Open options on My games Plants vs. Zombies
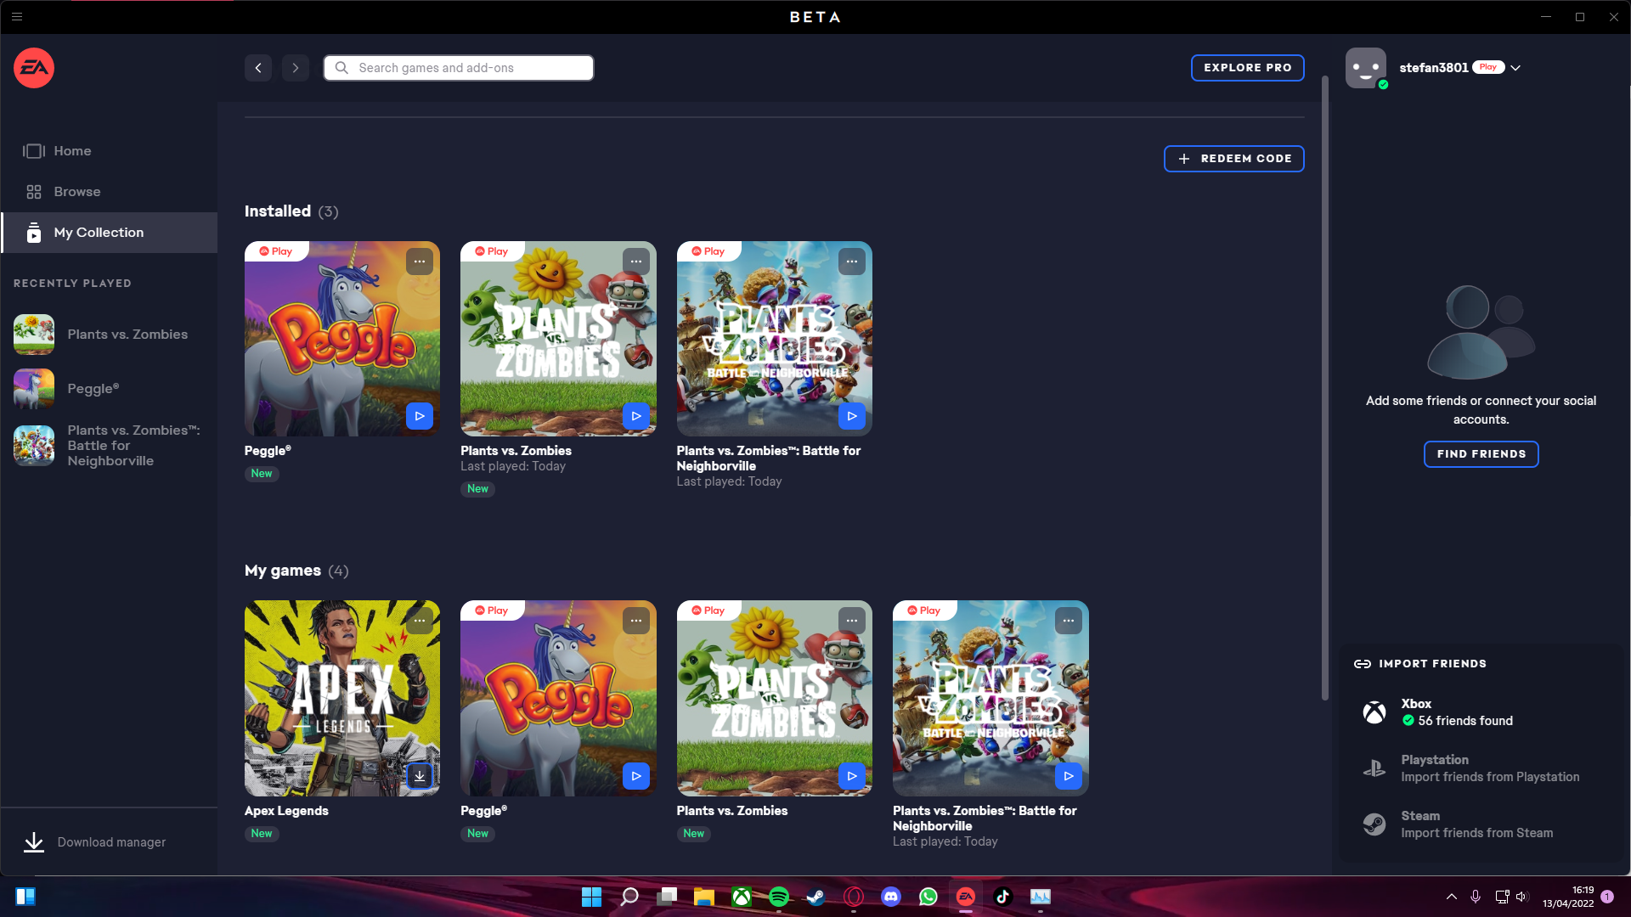This screenshot has width=1631, height=917. [852, 621]
